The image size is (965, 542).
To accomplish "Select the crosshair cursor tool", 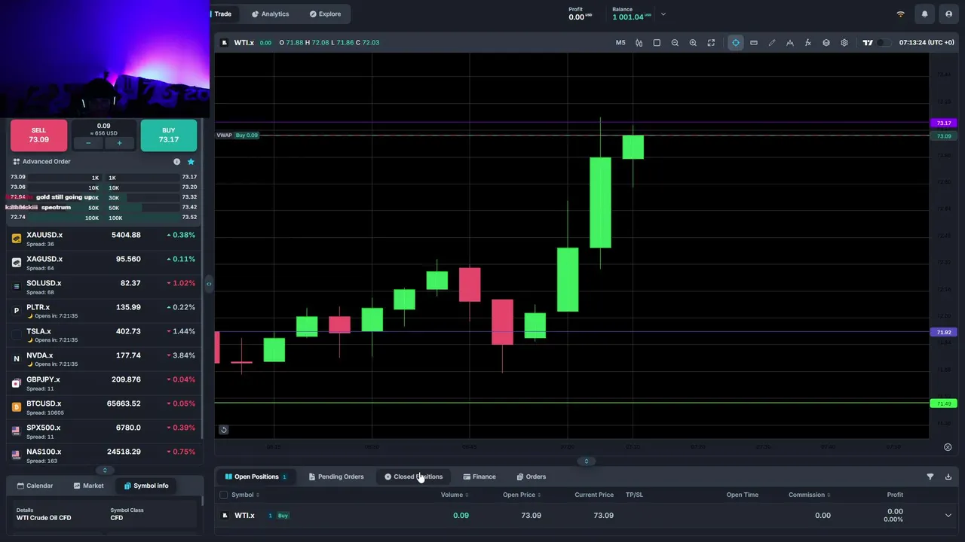I will [x=736, y=43].
